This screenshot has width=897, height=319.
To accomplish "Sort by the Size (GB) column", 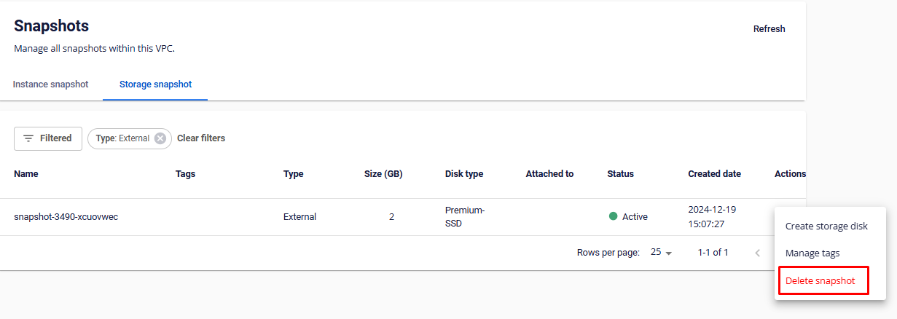I will 383,174.
